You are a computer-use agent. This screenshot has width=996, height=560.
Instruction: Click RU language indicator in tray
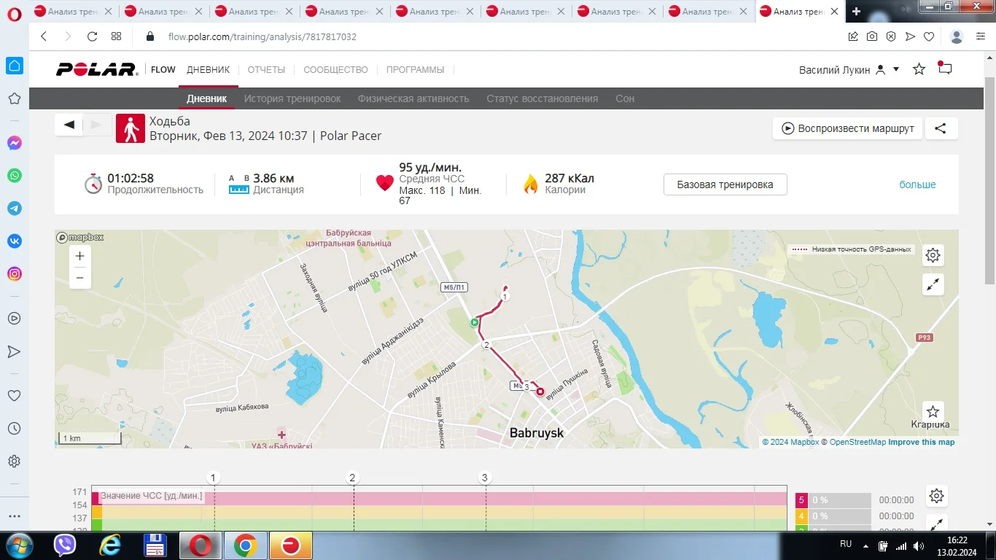(x=846, y=544)
